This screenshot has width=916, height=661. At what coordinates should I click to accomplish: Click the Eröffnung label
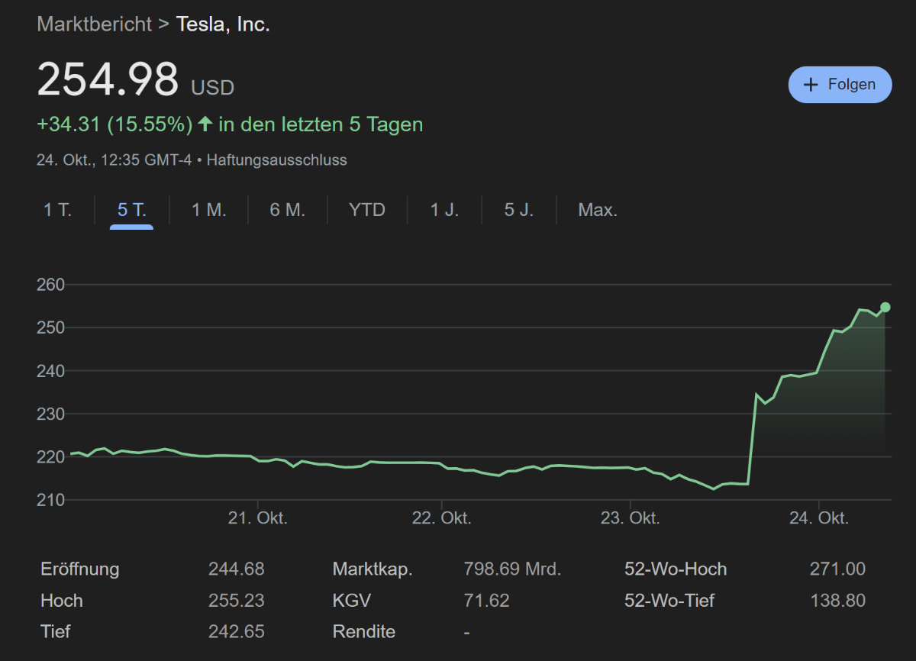(80, 569)
